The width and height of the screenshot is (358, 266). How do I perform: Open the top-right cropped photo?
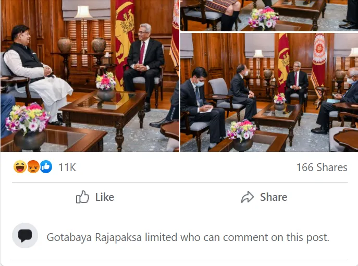[269, 15]
